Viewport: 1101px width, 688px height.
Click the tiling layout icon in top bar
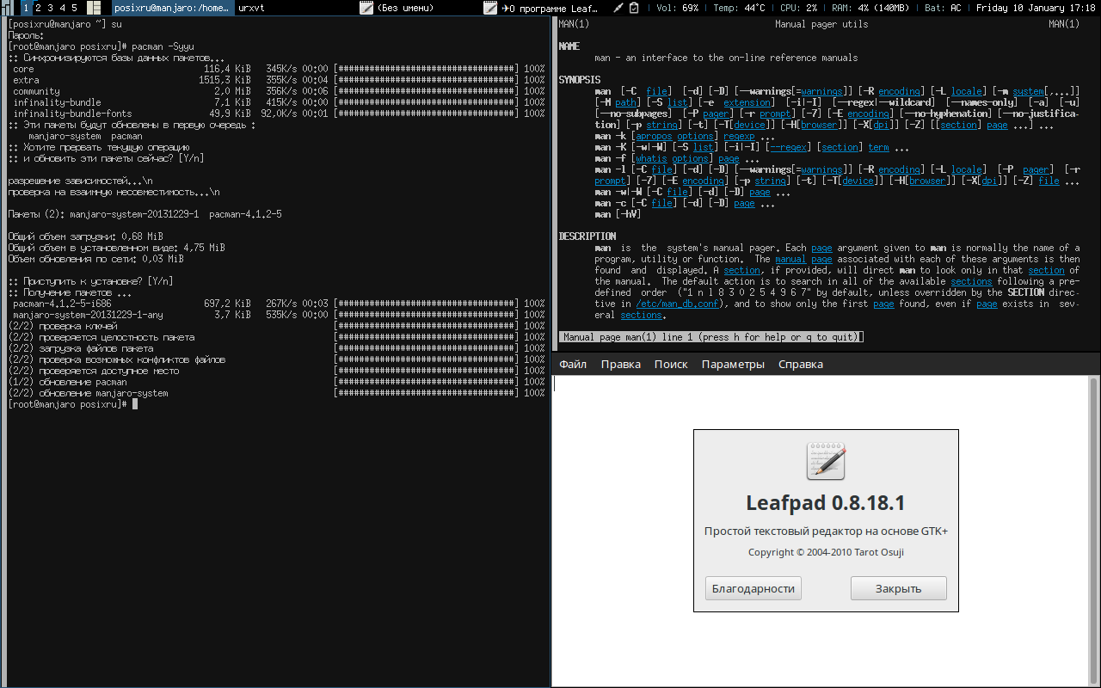[x=94, y=8]
